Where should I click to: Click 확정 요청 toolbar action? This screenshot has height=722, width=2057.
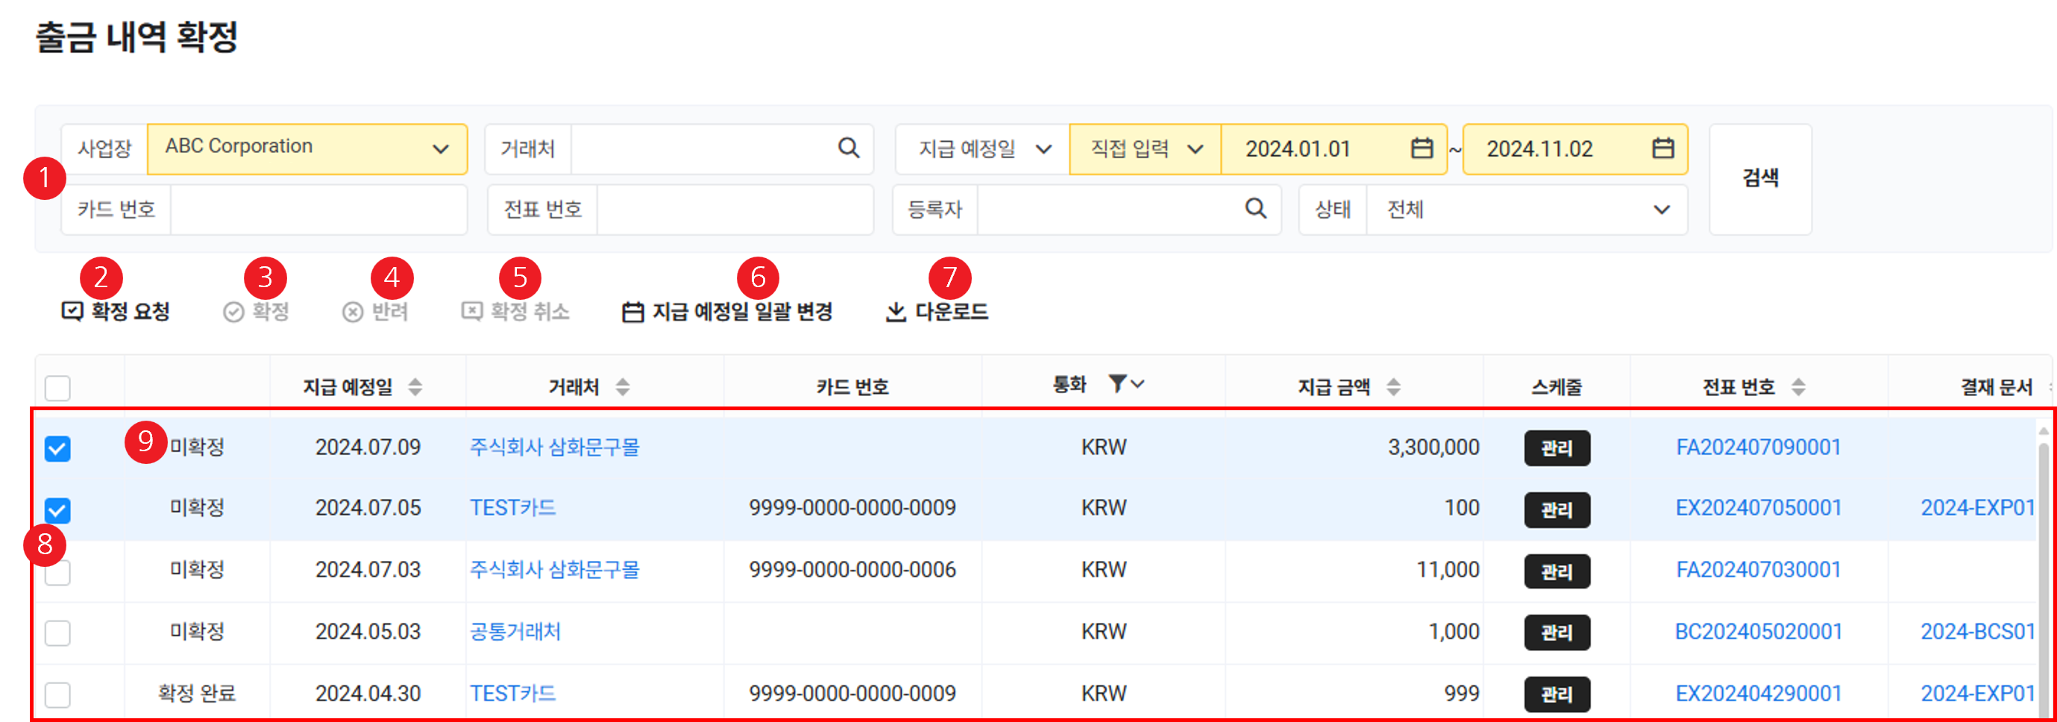point(116,312)
